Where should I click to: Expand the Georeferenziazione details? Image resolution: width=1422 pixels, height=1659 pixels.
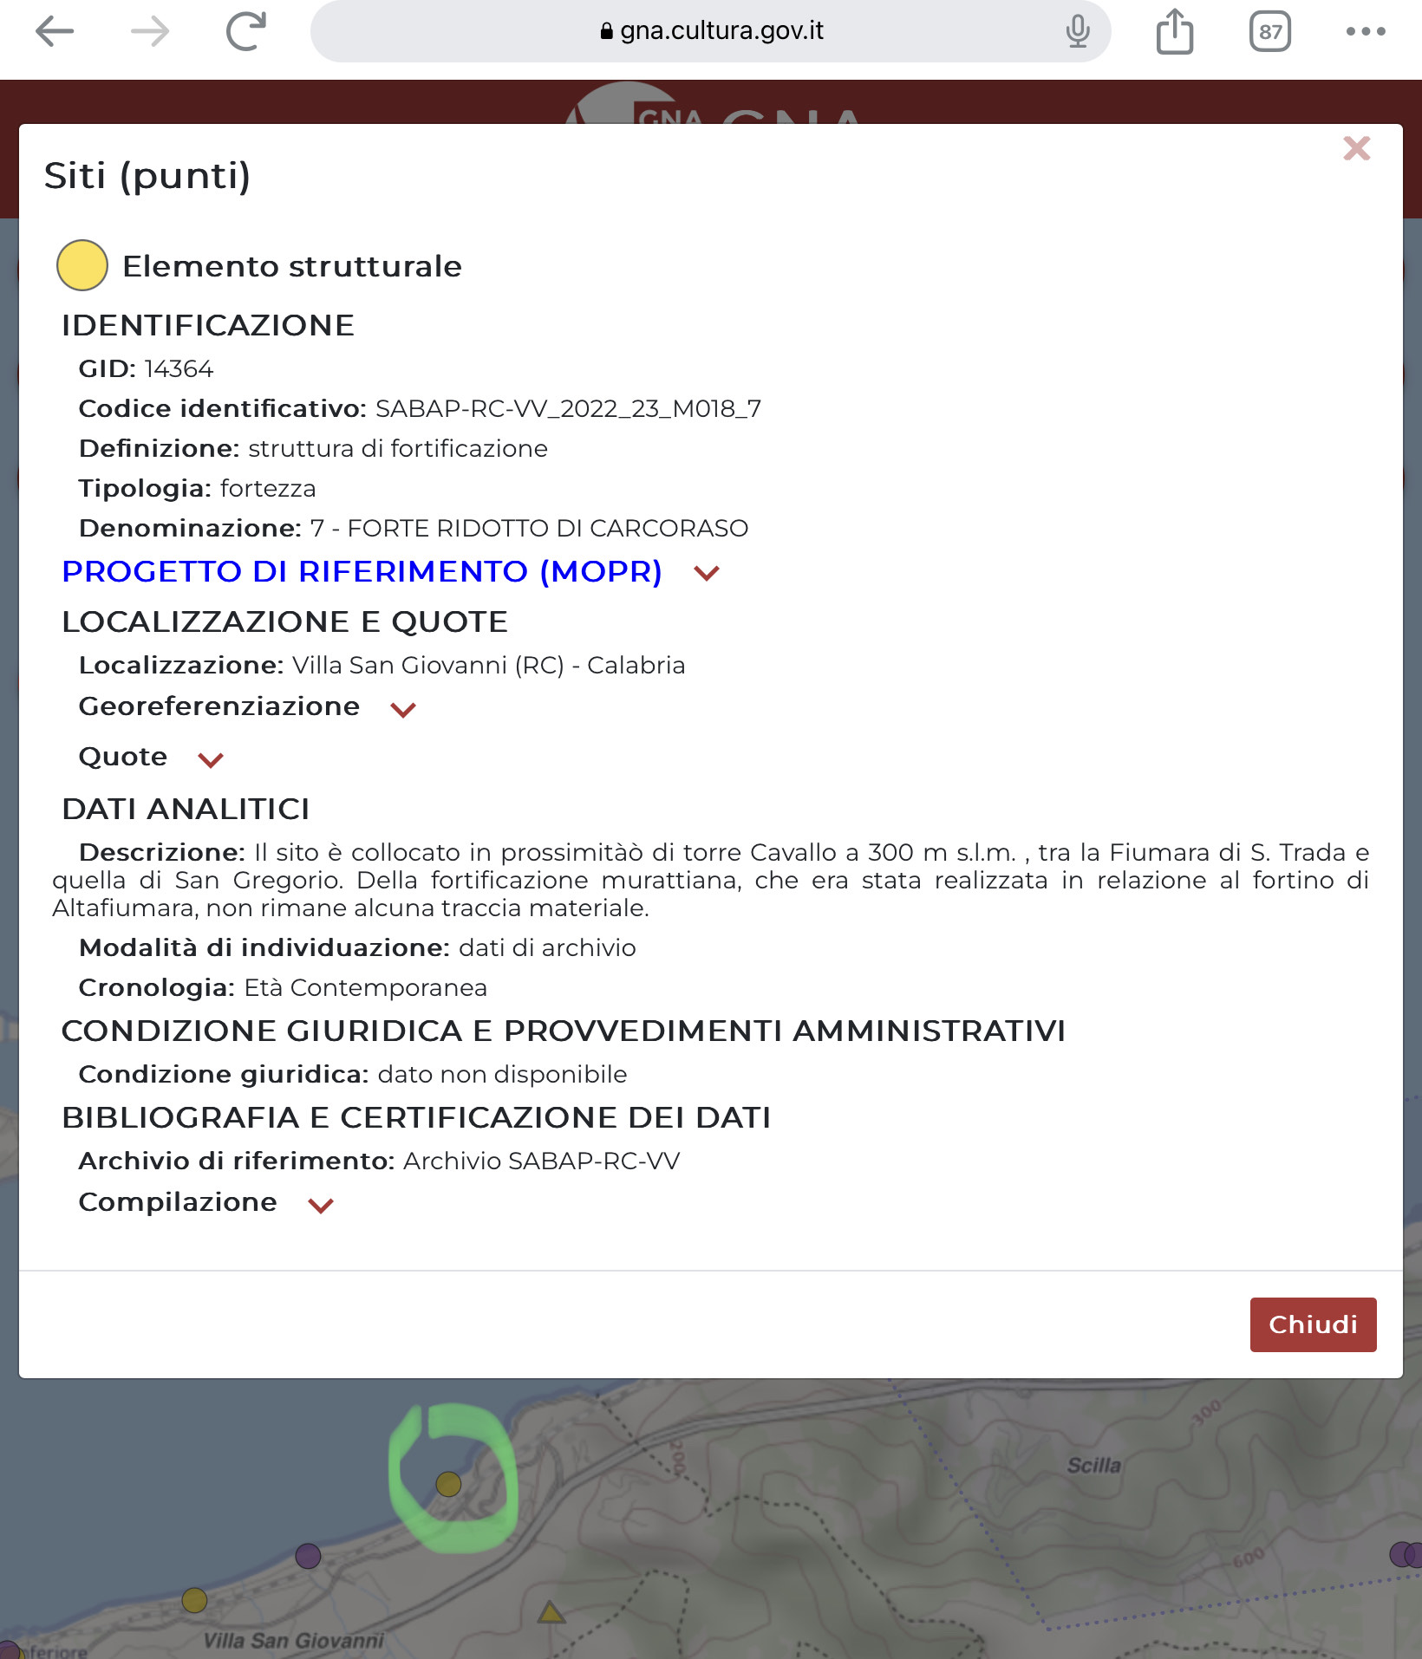click(402, 710)
